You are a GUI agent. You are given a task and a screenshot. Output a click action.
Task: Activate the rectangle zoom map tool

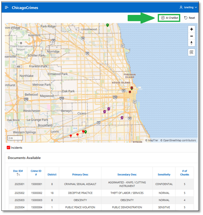pos(192,52)
